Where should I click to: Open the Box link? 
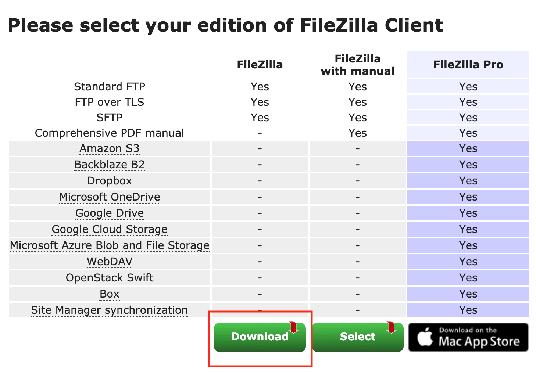click(109, 294)
